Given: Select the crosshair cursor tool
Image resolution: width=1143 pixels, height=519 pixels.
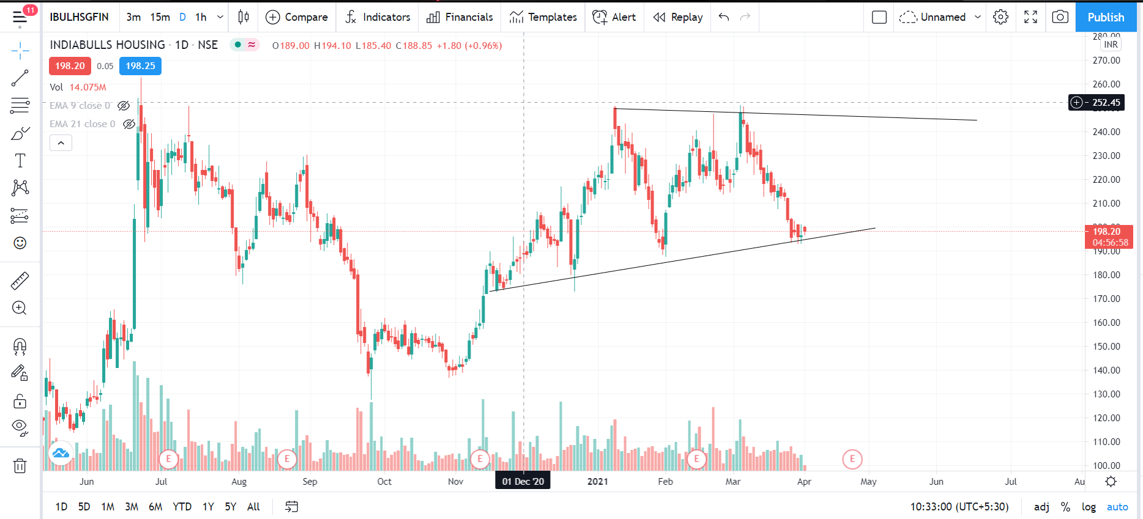Looking at the screenshot, I should pos(20,51).
